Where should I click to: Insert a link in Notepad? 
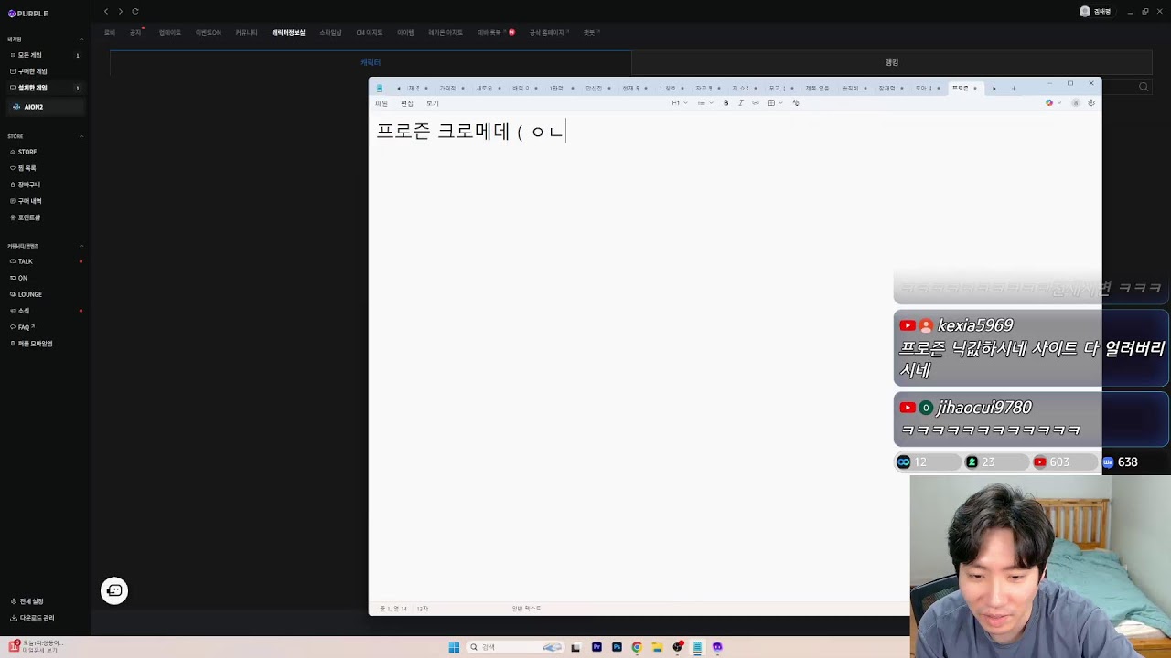tap(756, 103)
